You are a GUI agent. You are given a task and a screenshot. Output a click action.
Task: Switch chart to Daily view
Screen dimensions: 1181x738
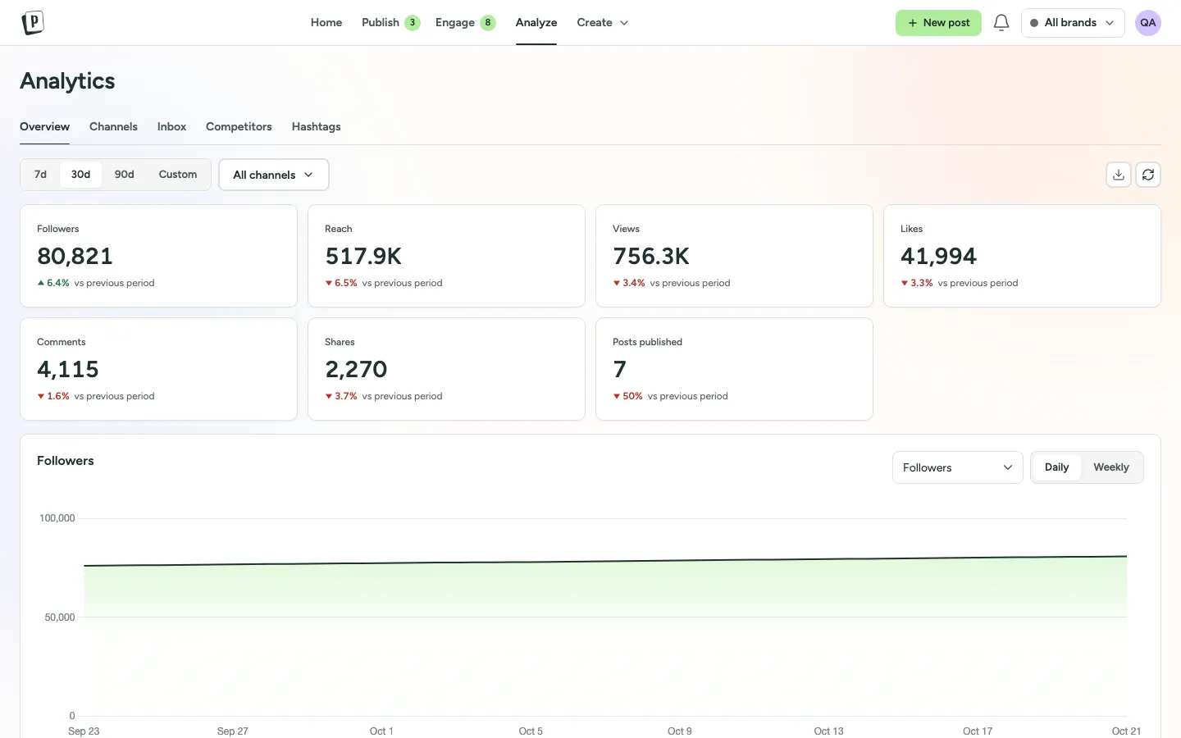click(x=1056, y=467)
